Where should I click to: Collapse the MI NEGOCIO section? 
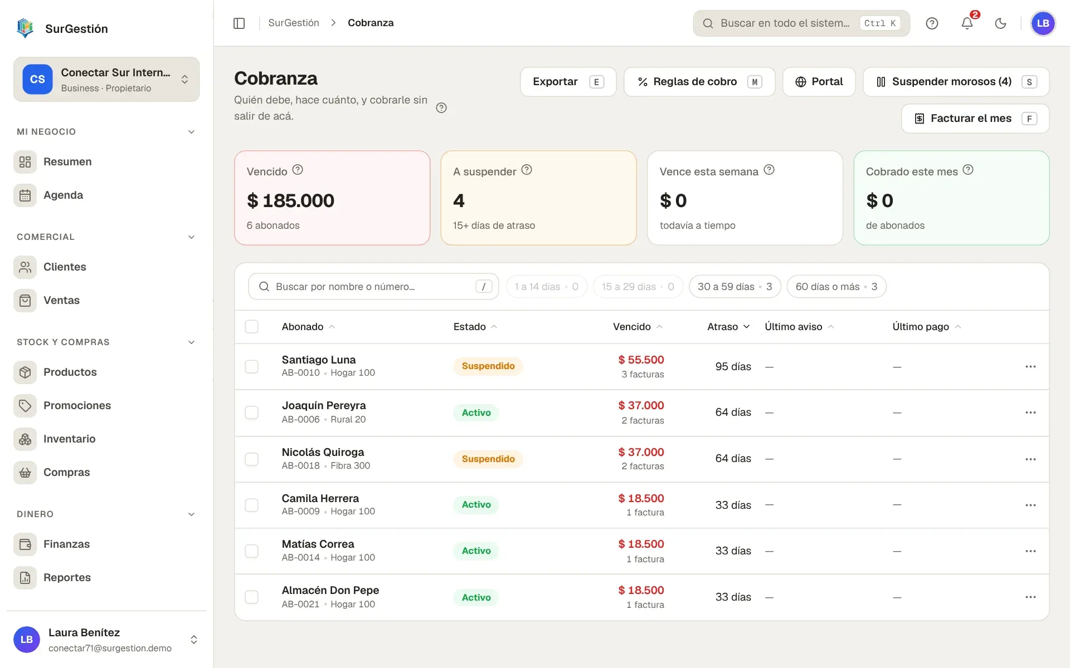191,132
